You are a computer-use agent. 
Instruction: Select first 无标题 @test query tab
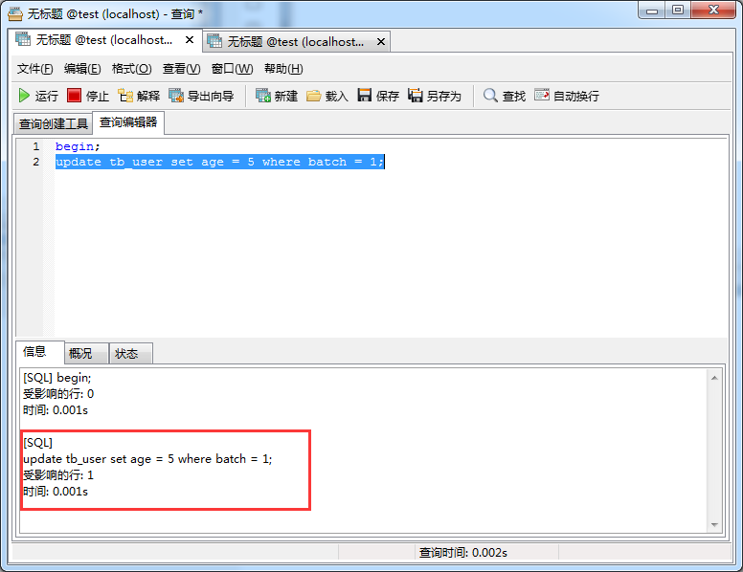tap(104, 40)
